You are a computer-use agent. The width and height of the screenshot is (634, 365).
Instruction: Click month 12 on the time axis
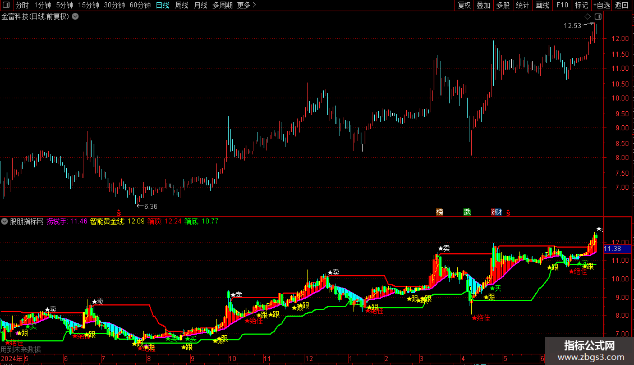(309, 358)
